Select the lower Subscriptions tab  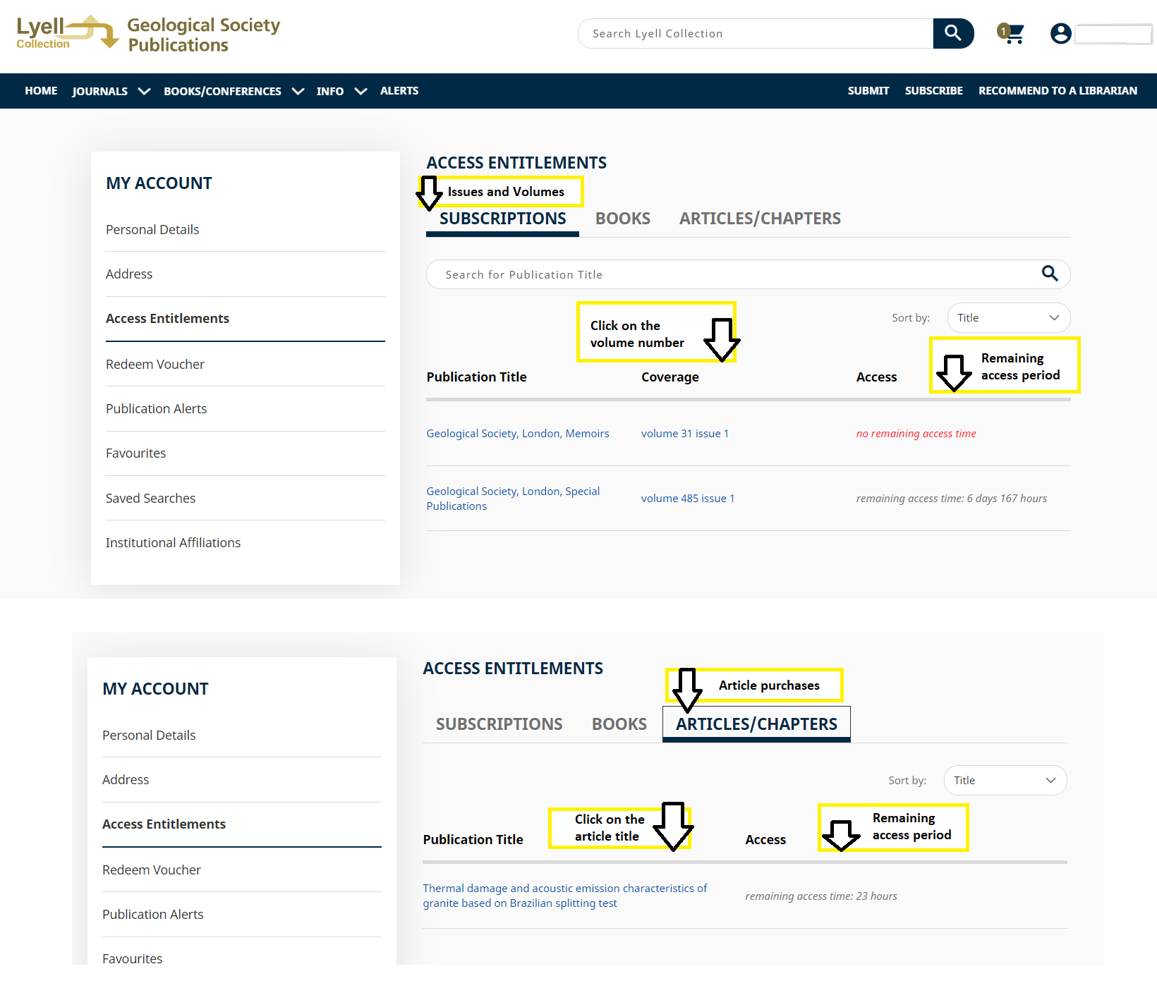click(x=499, y=724)
